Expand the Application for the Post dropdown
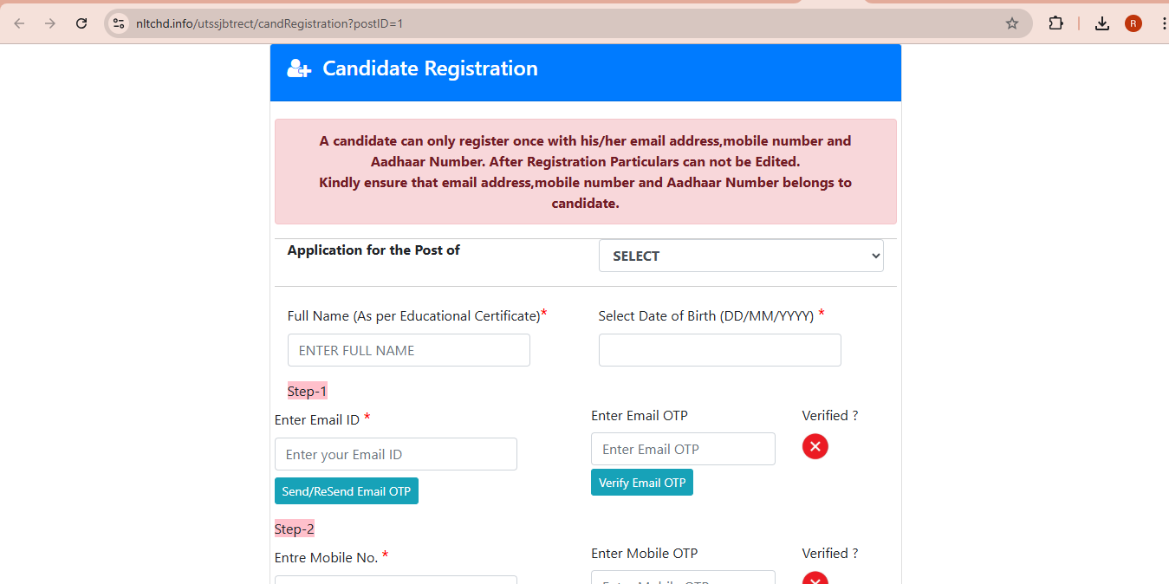The width and height of the screenshot is (1169, 584). tap(741, 256)
